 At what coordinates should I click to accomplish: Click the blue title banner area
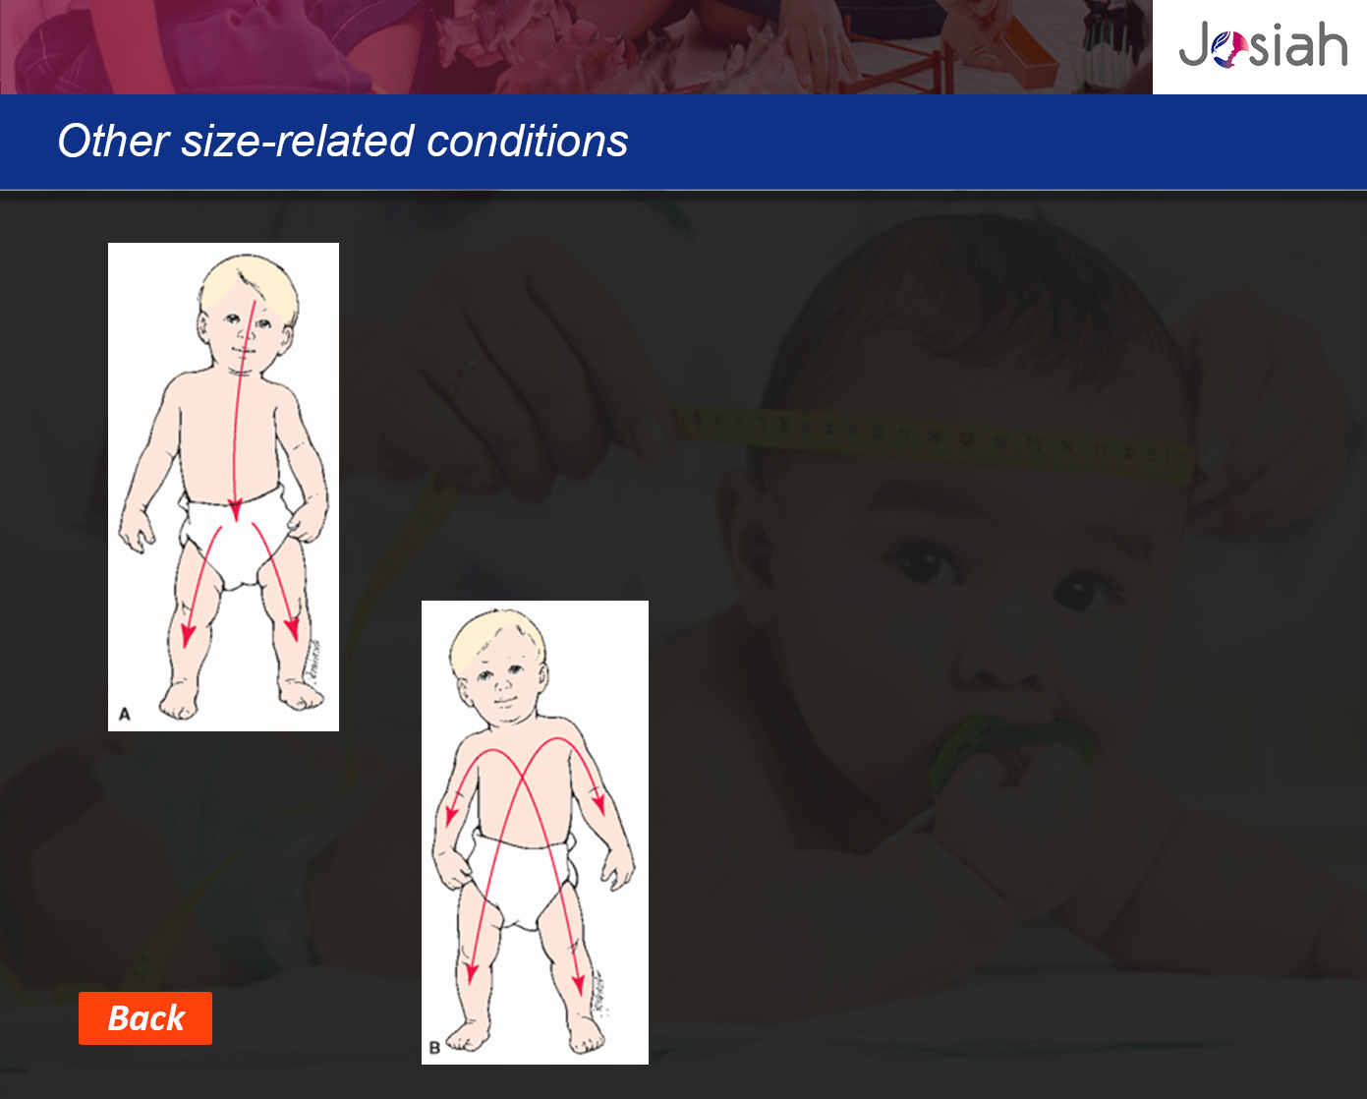683,142
